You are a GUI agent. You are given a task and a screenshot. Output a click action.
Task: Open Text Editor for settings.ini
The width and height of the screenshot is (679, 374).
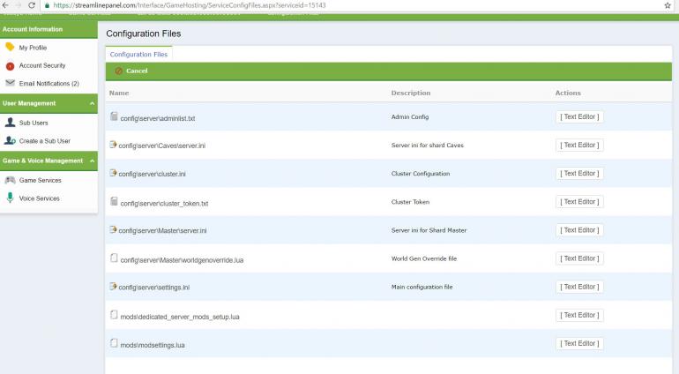click(579, 287)
